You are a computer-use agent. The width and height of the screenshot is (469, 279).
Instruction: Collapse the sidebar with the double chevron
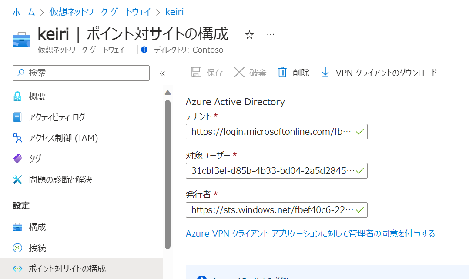coord(162,73)
